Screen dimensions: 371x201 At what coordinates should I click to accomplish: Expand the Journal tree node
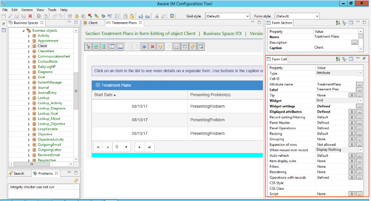[x=29, y=88]
